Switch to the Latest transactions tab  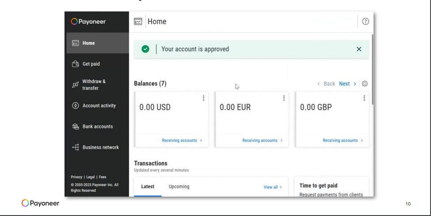tap(148, 186)
